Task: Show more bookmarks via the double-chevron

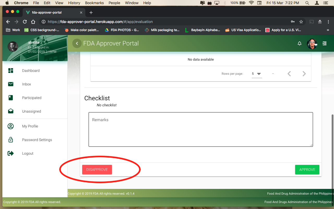Action: click(x=328, y=30)
